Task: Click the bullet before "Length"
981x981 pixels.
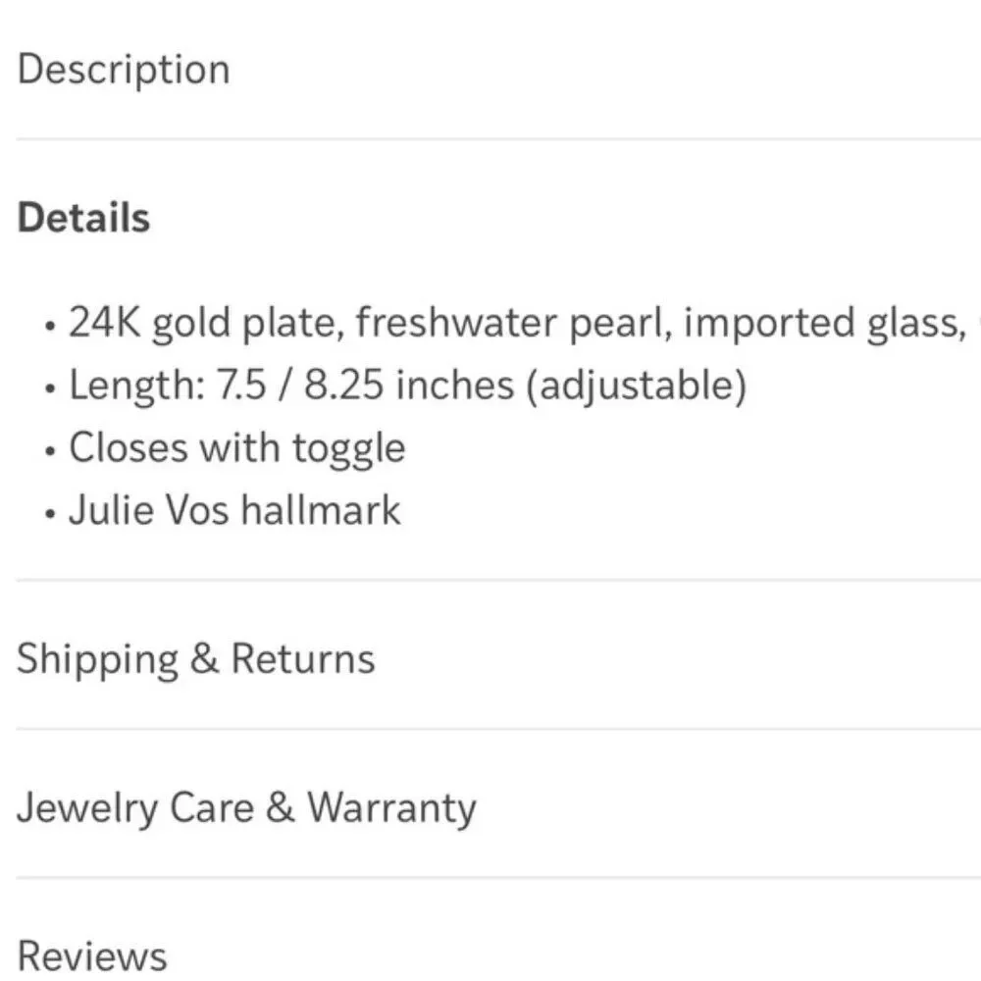Action: pos(50,388)
